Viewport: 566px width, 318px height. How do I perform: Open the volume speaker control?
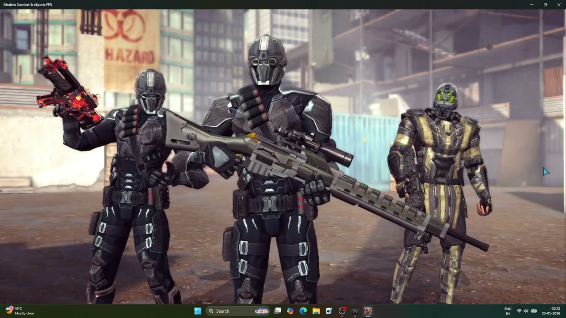coord(526,311)
